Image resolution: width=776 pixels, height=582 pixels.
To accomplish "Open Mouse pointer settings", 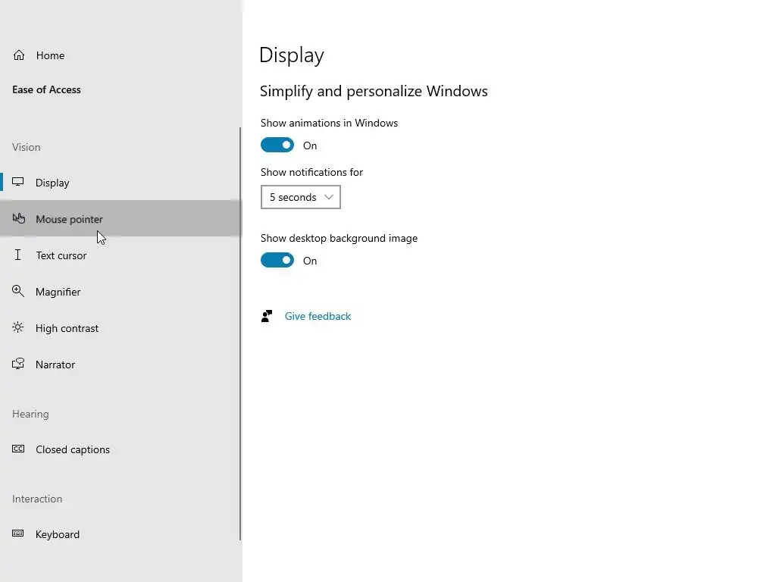I will pyautogui.click(x=120, y=219).
